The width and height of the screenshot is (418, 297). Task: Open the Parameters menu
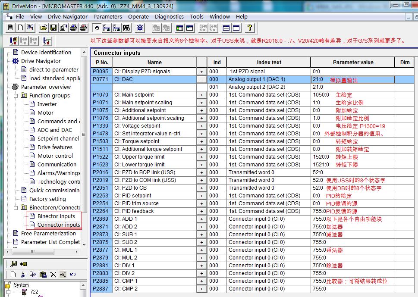107,16
